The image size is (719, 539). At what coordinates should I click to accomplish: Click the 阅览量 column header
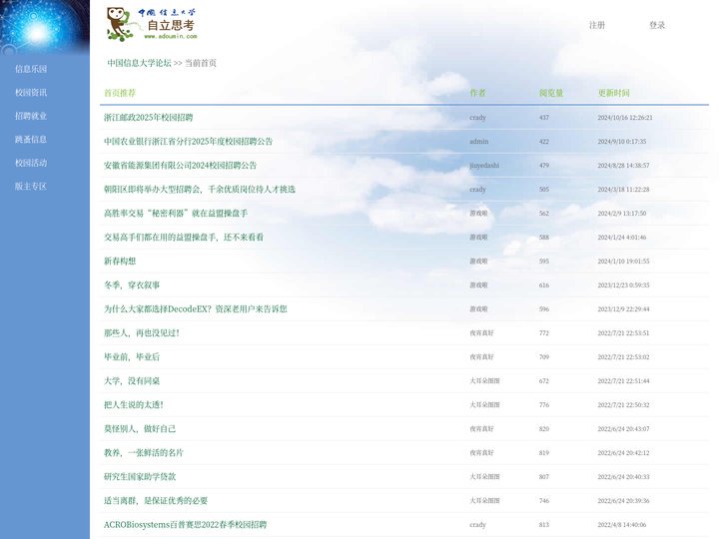click(x=551, y=93)
